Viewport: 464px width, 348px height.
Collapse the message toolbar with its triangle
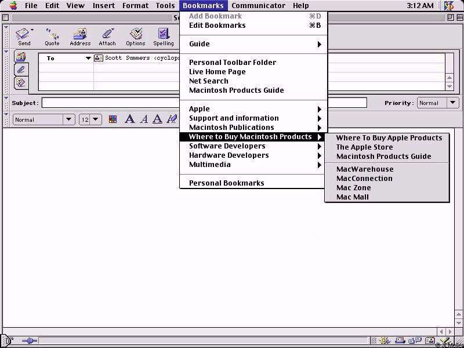(x=6, y=27)
